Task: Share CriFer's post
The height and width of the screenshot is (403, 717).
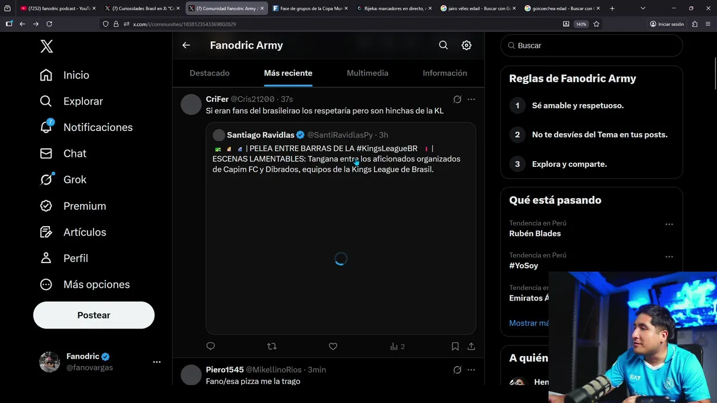Action: coord(471,346)
